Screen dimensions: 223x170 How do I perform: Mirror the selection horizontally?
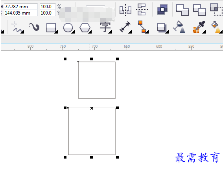click(x=125, y=10)
